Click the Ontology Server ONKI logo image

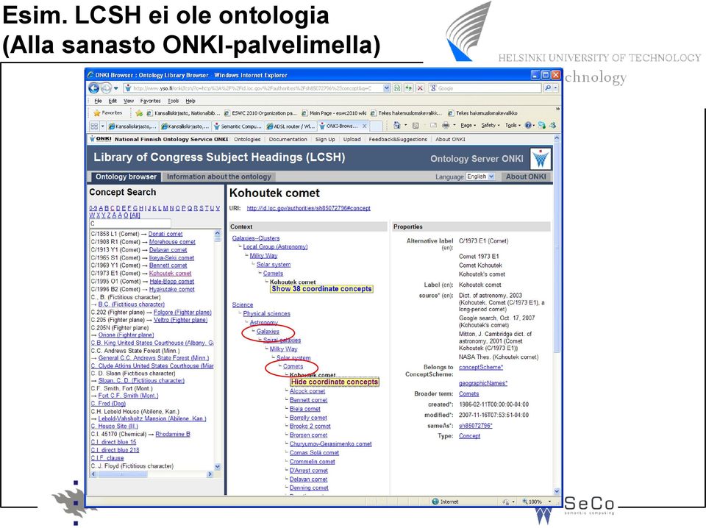(x=541, y=158)
